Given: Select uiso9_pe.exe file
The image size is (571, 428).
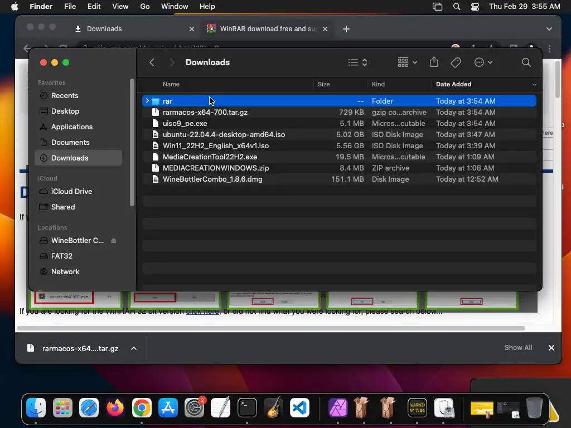Looking at the screenshot, I should [339, 123].
